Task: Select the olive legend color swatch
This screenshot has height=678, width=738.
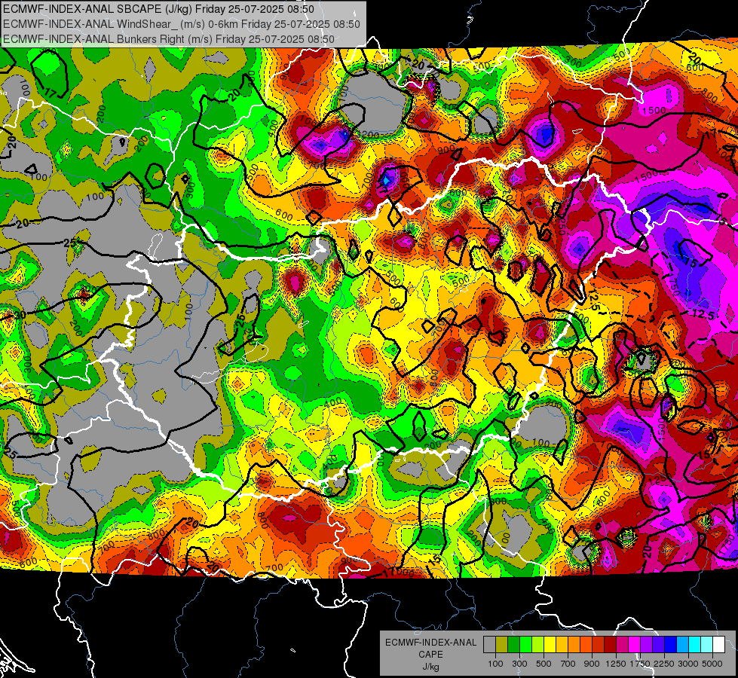Action: pos(501,644)
